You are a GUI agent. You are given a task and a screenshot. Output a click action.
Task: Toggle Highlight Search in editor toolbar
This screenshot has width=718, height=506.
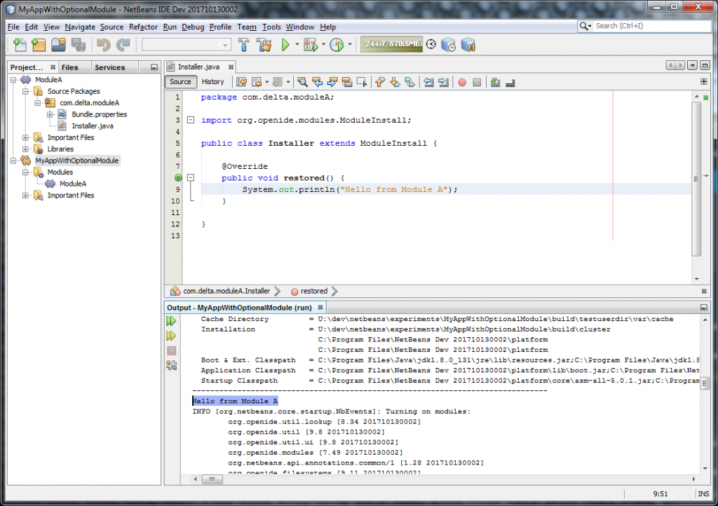coord(347,83)
